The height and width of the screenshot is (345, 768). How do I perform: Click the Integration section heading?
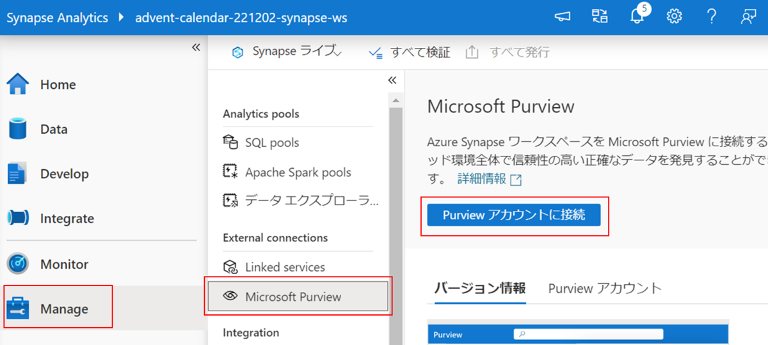pyautogui.click(x=251, y=332)
